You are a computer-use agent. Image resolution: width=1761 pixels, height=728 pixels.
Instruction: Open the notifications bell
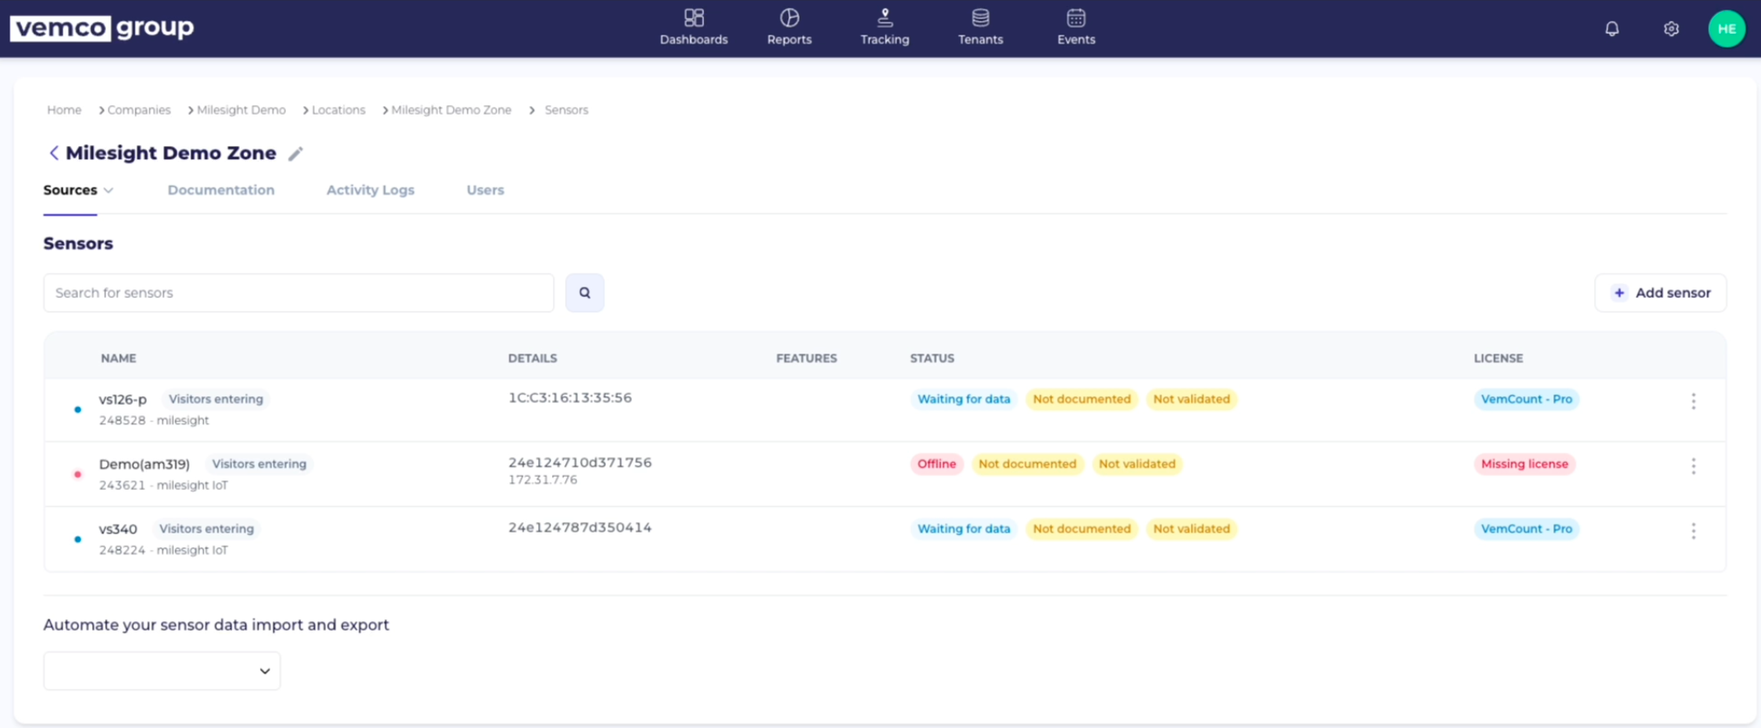tap(1612, 29)
